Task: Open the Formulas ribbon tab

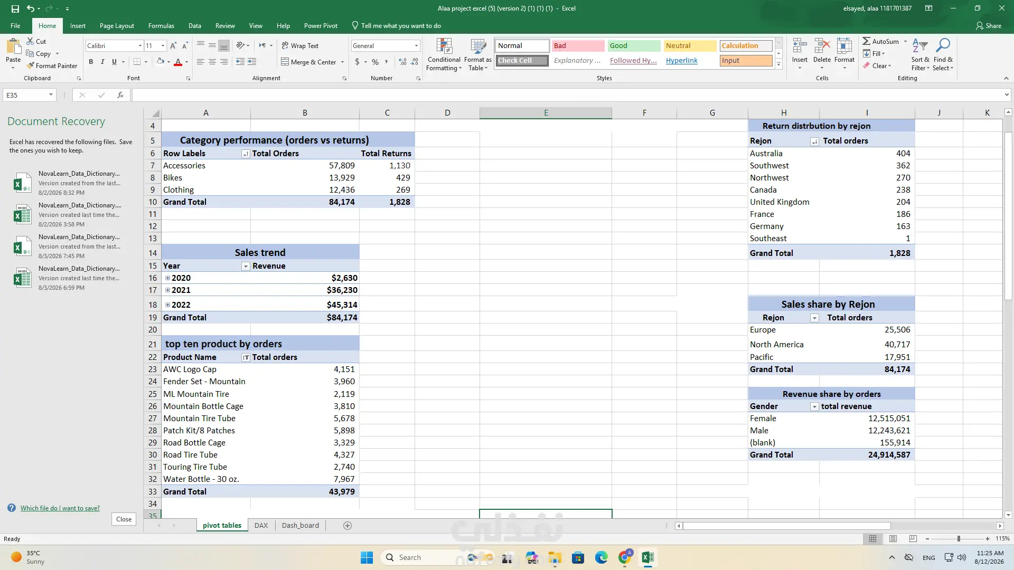Action: [x=161, y=26]
